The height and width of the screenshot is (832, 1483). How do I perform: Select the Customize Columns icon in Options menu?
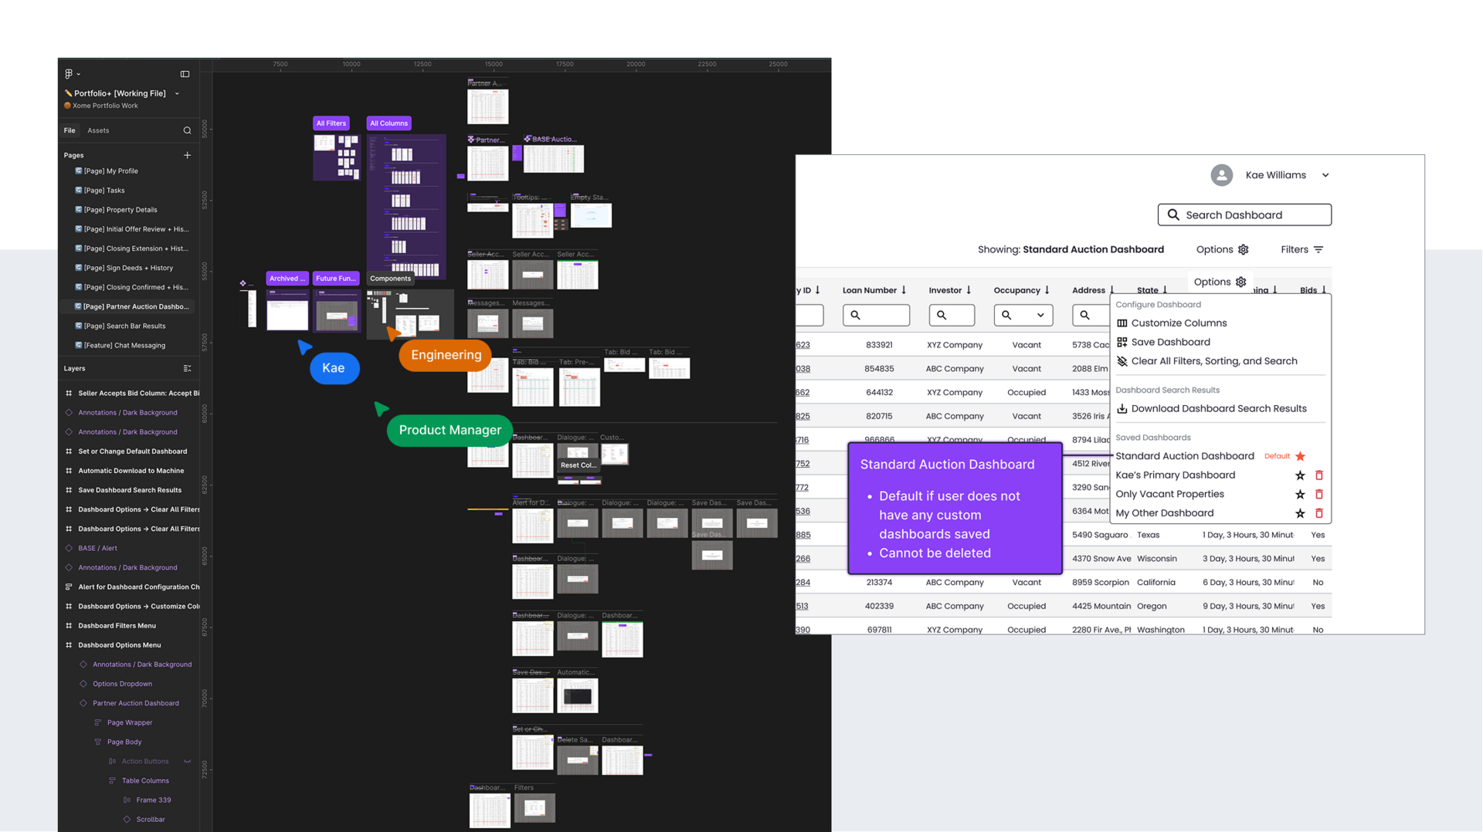pos(1122,323)
